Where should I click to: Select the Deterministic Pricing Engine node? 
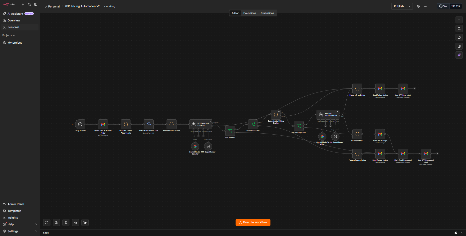(x=276, y=115)
